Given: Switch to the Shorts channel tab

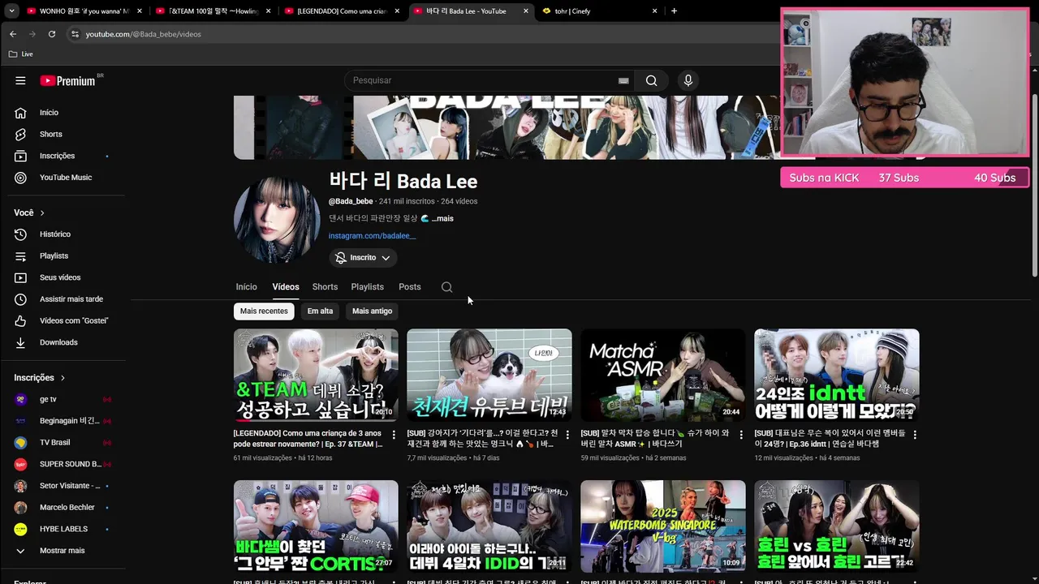Looking at the screenshot, I should tap(325, 287).
